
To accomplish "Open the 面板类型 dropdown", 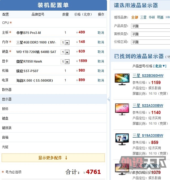I will (x=150, y=34).
